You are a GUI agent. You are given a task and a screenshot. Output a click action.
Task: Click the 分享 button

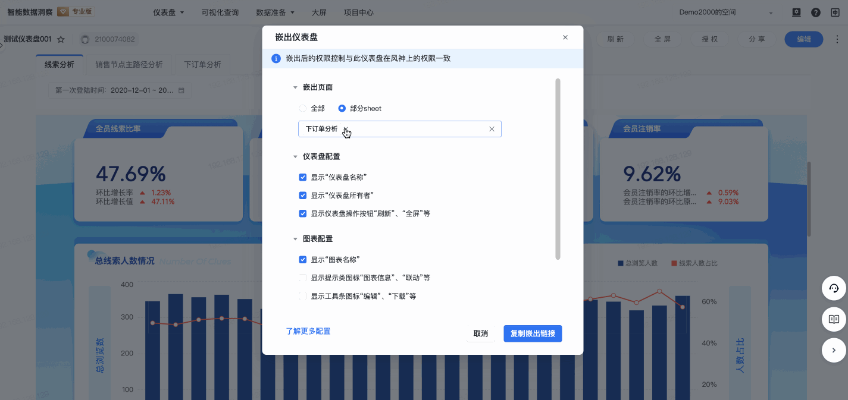757,39
